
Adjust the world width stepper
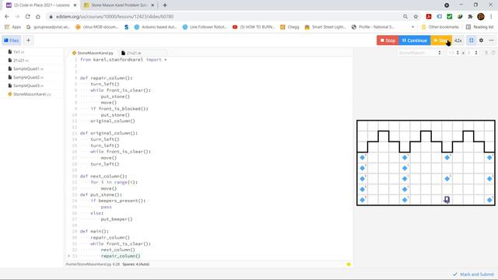tap(458, 53)
